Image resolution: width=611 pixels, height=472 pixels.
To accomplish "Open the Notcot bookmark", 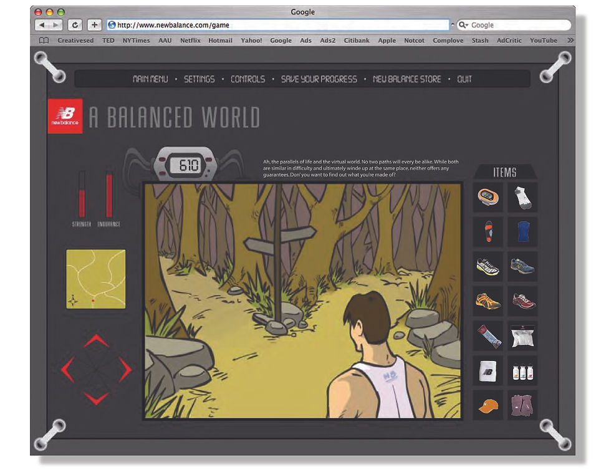I will point(414,40).
